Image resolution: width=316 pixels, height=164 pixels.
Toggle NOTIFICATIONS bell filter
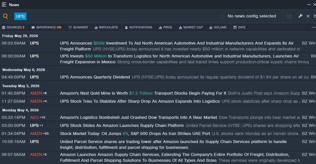(138, 27)
